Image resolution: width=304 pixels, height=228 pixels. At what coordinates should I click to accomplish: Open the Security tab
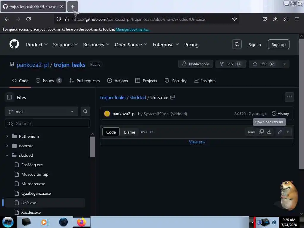[175, 81]
